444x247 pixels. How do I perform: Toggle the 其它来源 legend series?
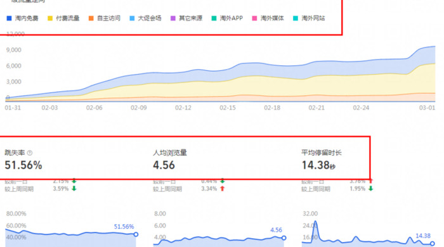(x=186, y=18)
